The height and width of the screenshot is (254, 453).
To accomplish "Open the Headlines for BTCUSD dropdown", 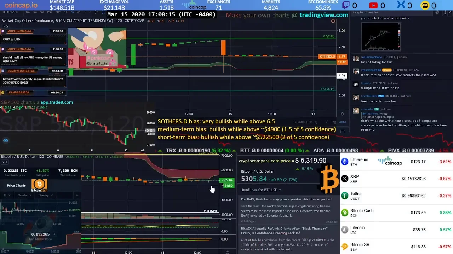I will [x=261, y=190].
